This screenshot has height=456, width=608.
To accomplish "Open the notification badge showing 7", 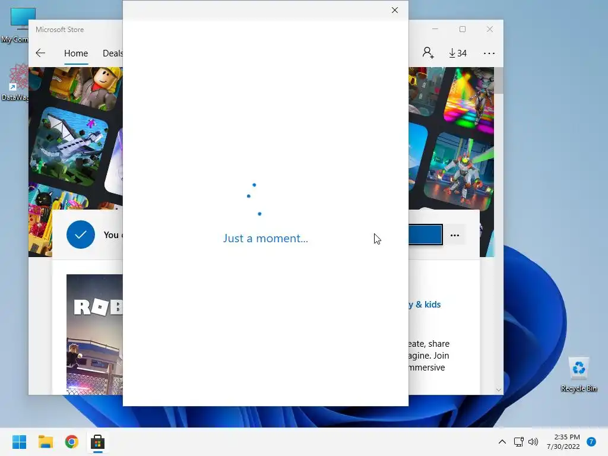I will pos(591,442).
